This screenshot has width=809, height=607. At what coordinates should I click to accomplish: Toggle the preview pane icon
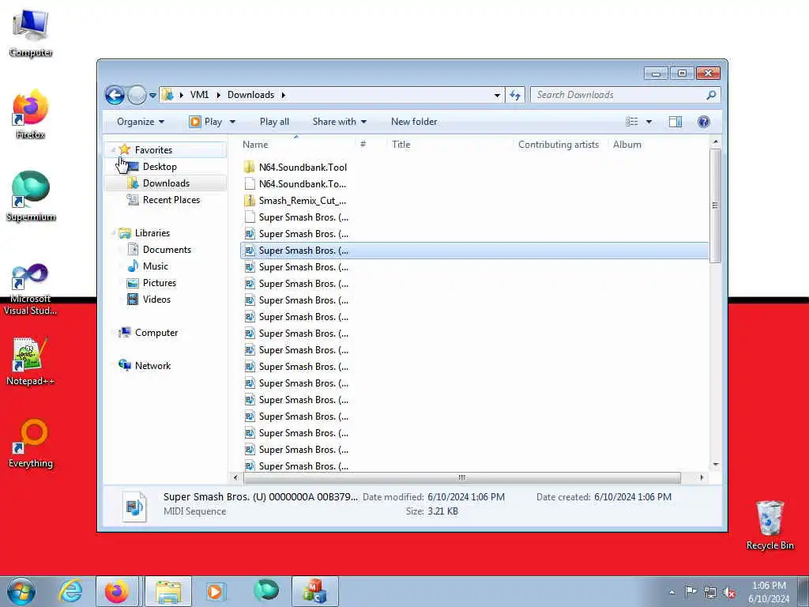(675, 122)
